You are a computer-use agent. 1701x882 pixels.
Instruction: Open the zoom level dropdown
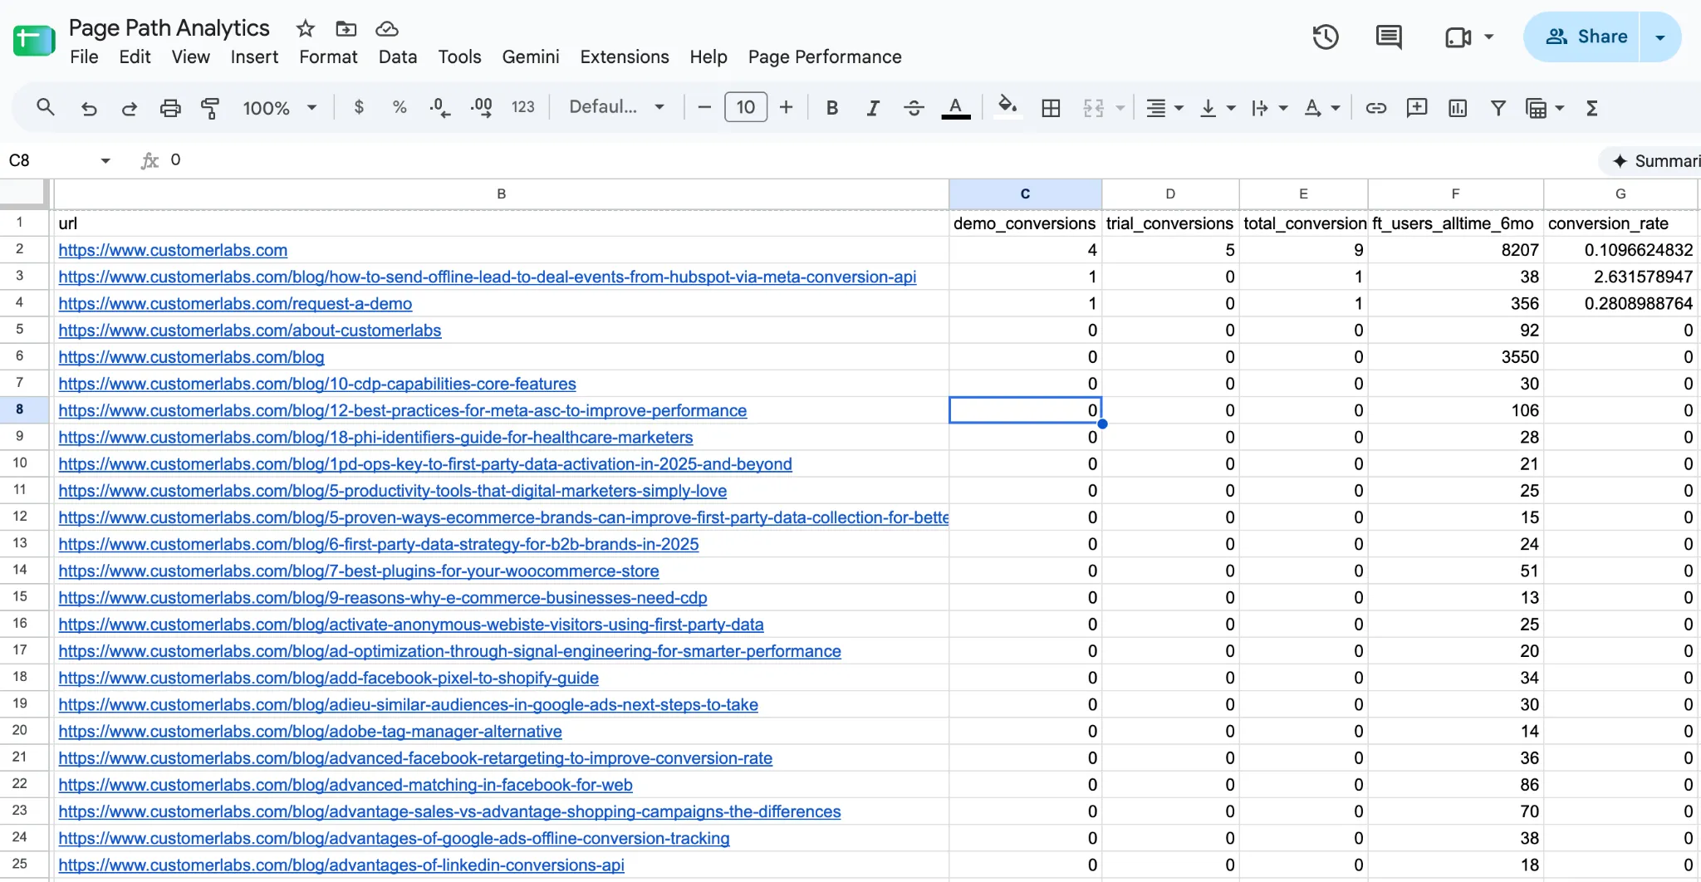coord(279,108)
